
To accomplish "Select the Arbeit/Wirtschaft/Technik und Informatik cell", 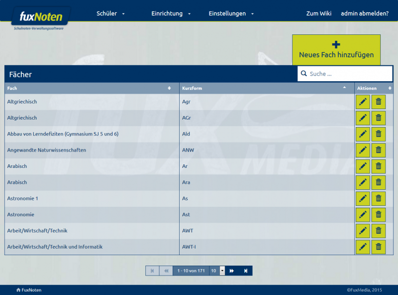I will (x=92, y=247).
